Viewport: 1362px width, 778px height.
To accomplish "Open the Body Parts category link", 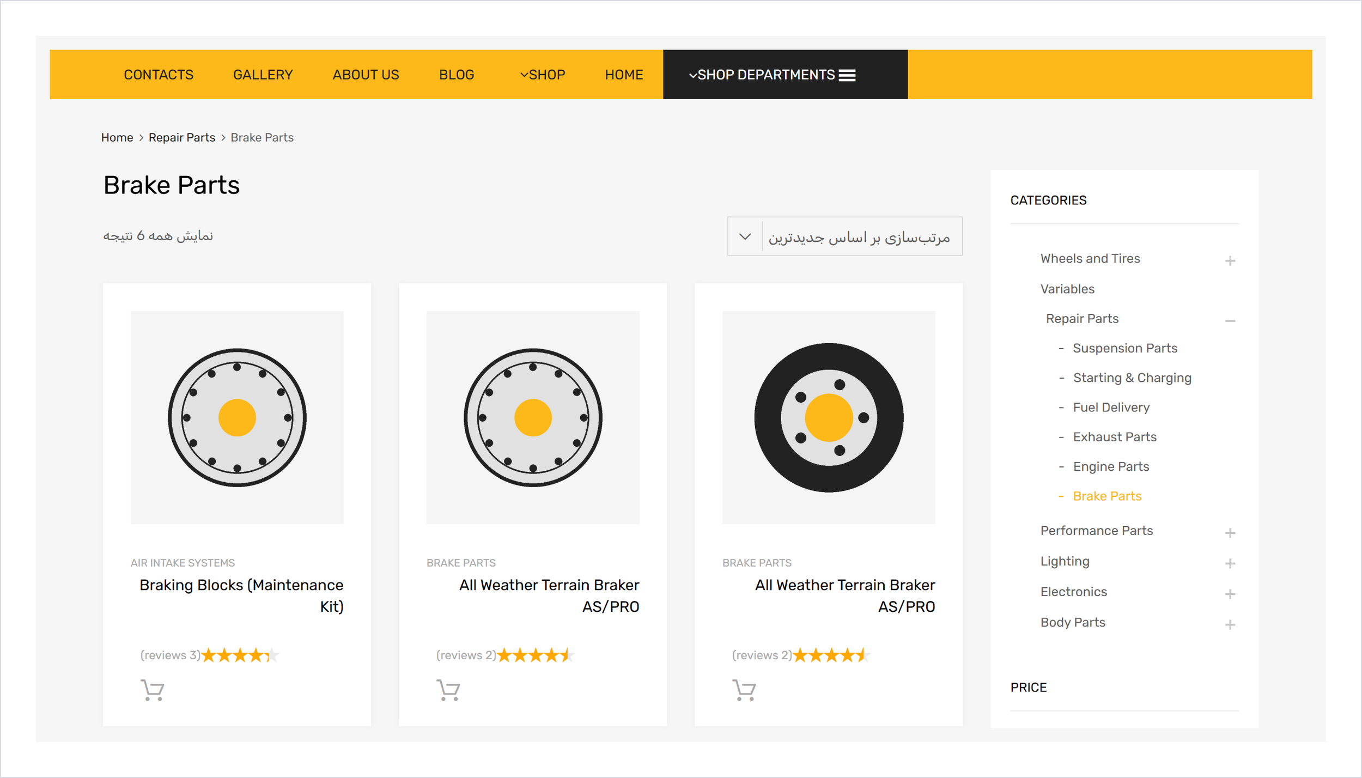I will 1073,622.
